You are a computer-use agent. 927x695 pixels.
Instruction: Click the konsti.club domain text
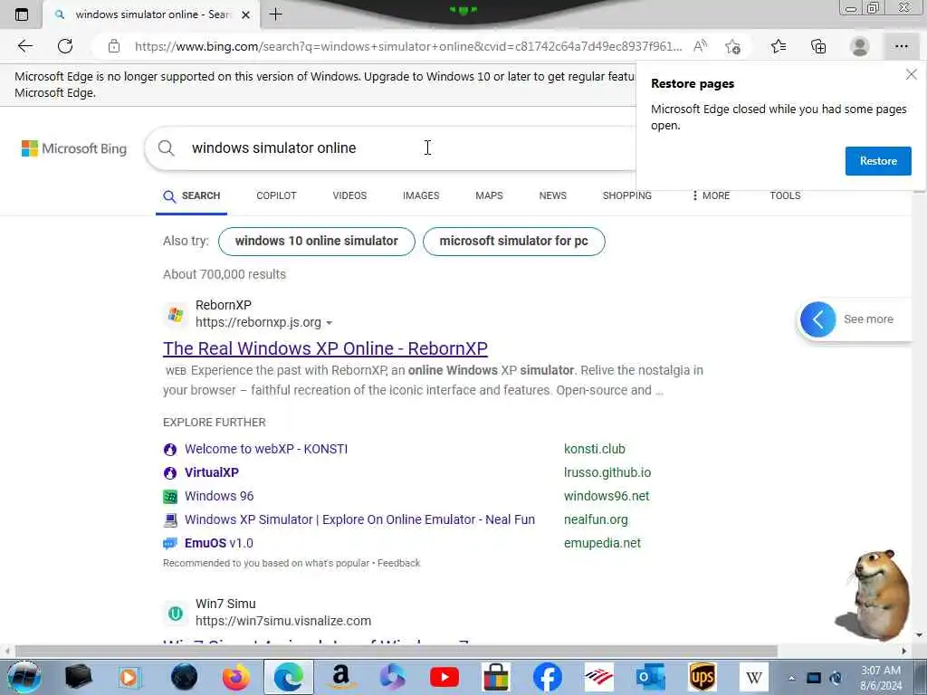594,449
